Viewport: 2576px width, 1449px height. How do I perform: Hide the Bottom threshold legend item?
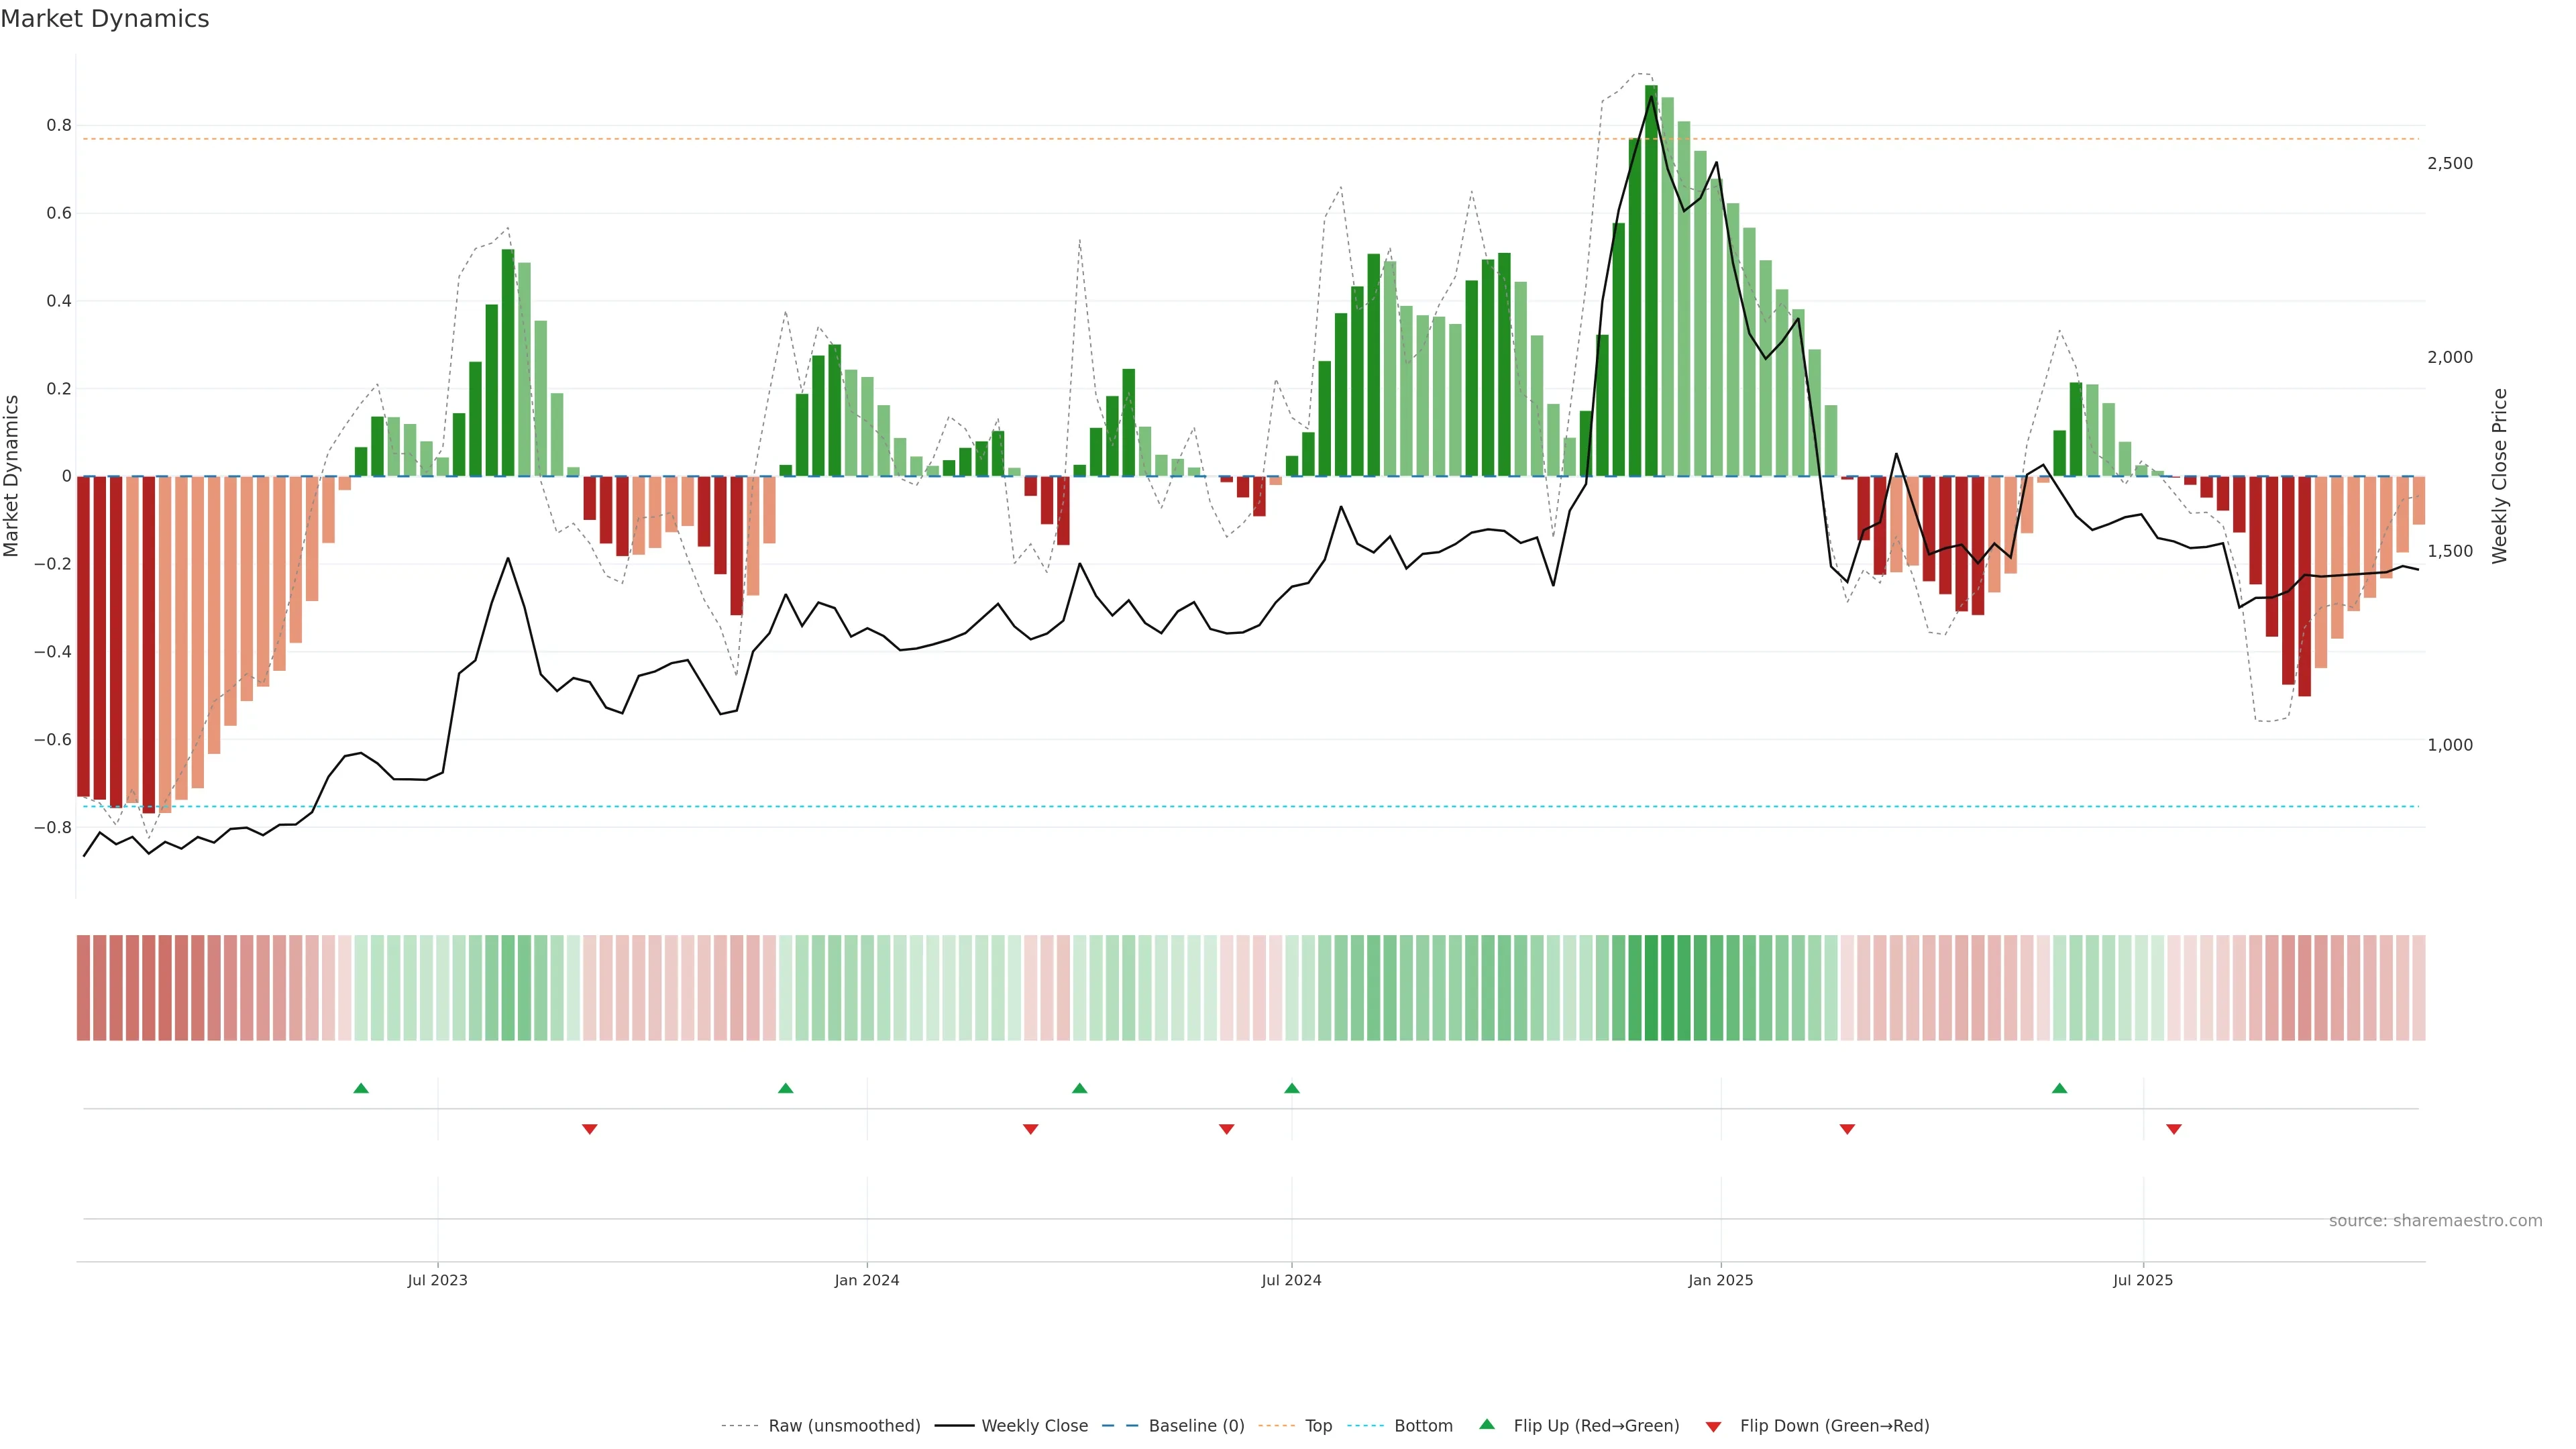(1423, 1425)
